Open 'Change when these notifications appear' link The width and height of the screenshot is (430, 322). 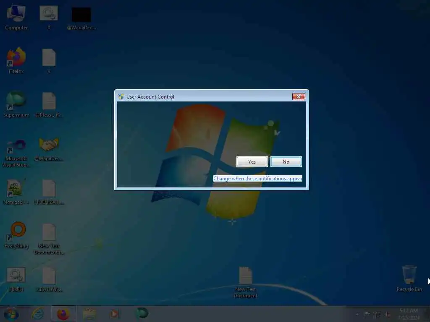[x=258, y=179]
